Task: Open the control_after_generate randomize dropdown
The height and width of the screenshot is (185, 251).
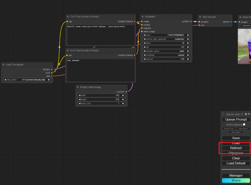Action: coord(166,39)
